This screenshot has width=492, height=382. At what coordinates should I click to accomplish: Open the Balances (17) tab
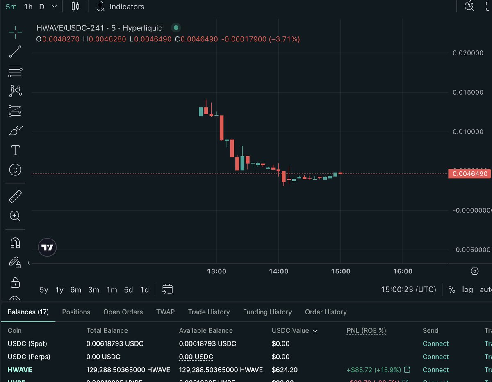tap(28, 312)
